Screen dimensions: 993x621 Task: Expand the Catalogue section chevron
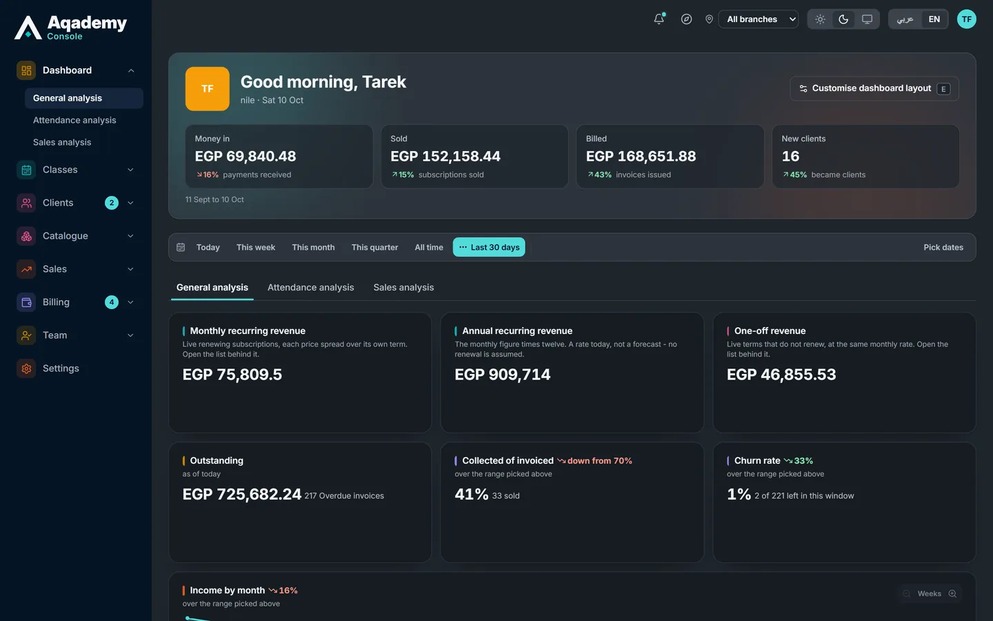coord(130,236)
